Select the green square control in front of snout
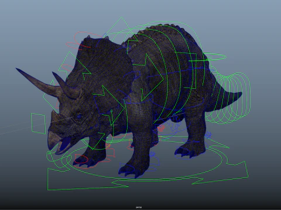Image resolution: width=281 pixels, height=210 pixels. (x=38, y=124)
